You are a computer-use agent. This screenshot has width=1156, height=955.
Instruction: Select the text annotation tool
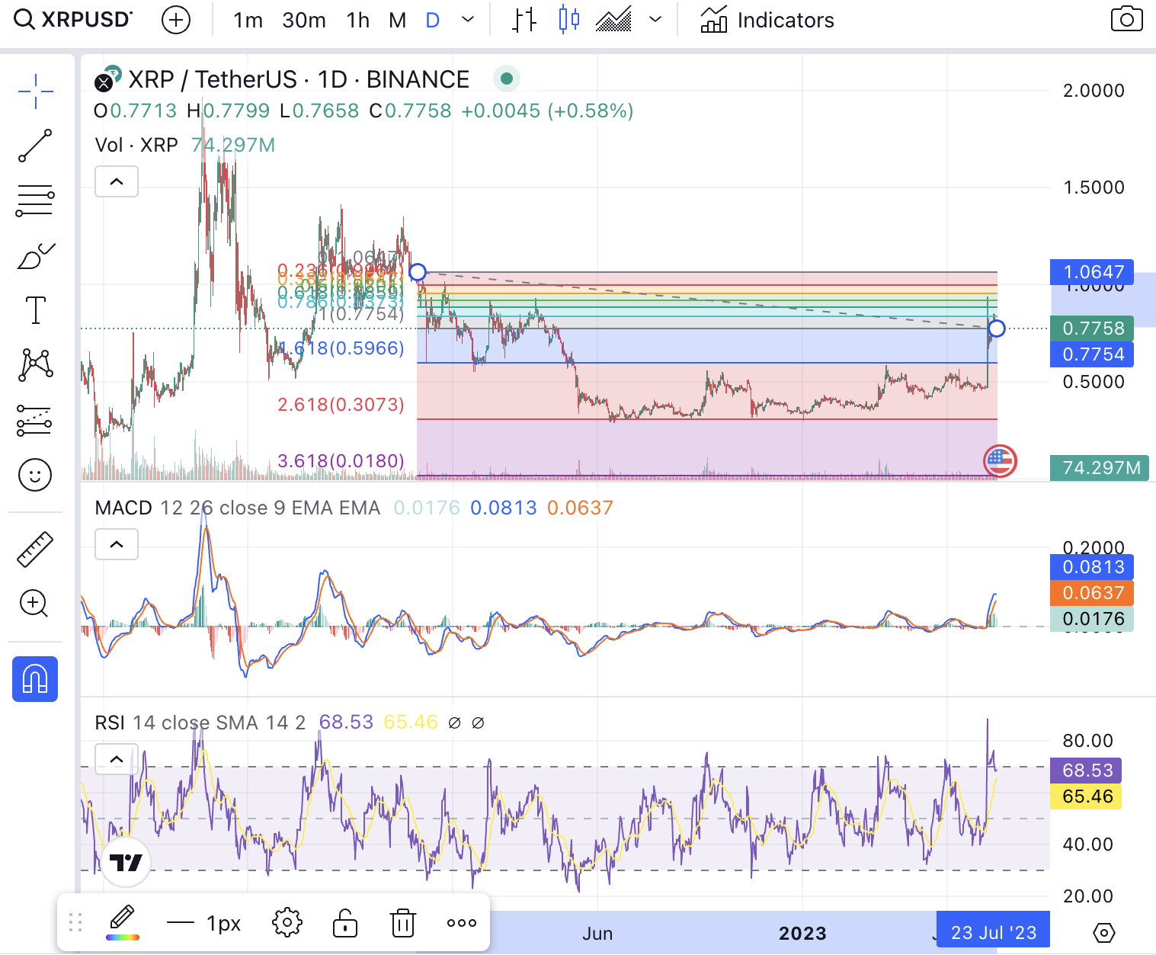pyautogui.click(x=35, y=310)
